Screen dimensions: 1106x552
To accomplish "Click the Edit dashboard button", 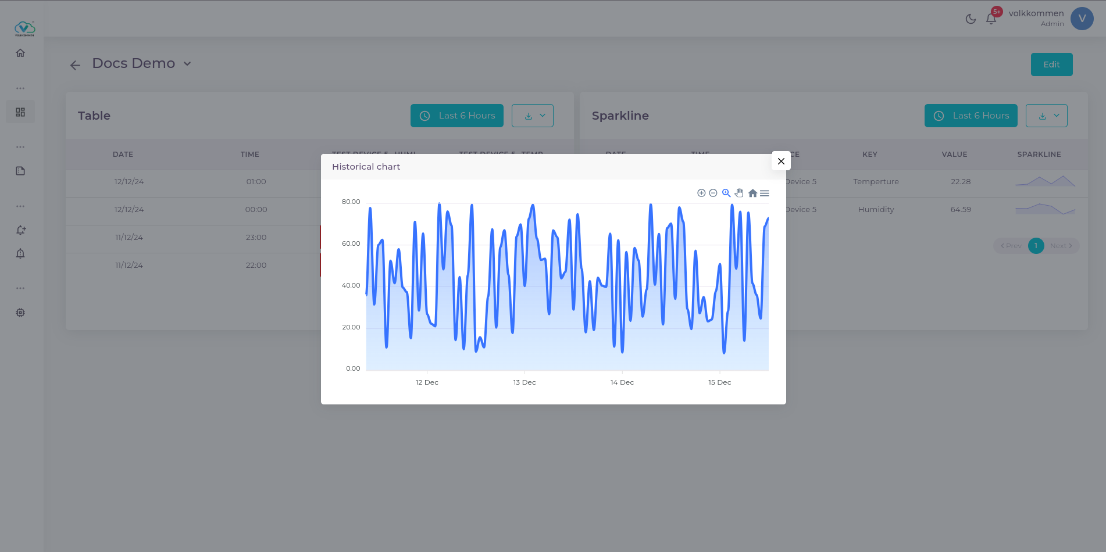I will (x=1051, y=64).
